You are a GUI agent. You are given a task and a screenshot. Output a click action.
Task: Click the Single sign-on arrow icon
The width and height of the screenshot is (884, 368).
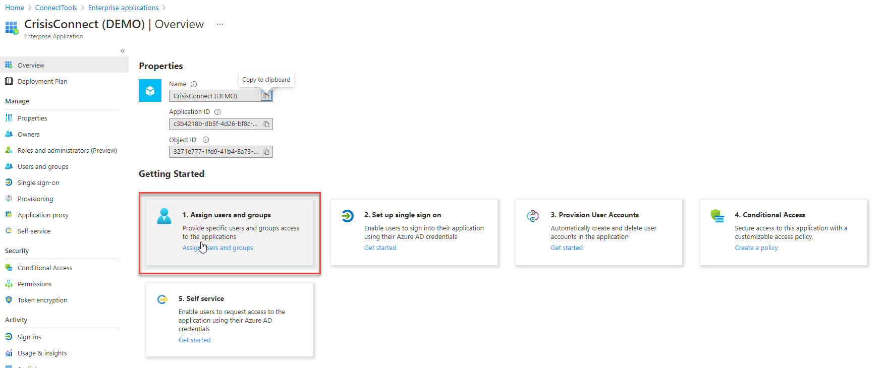click(x=9, y=182)
